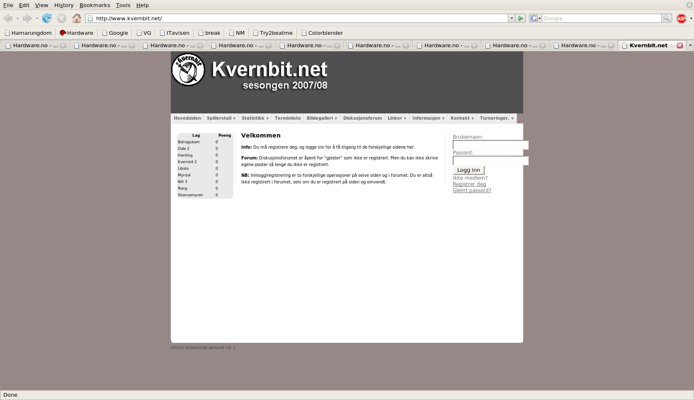Viewport: 694px width, 400px height.
Task: Click the green Go arrow button
Action: 521,18
